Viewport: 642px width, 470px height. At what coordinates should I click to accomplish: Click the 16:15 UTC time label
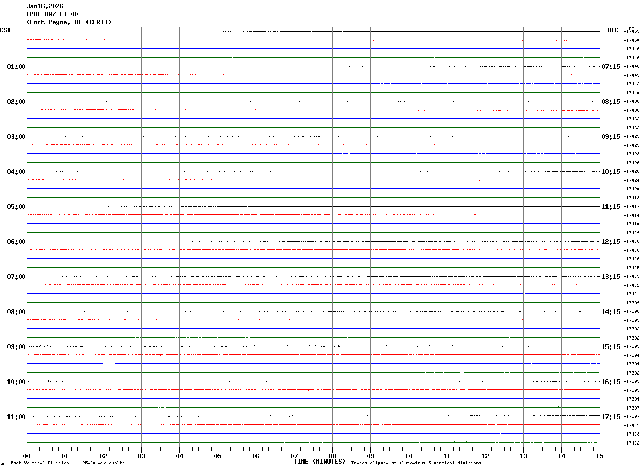click(x=611, y=381)
